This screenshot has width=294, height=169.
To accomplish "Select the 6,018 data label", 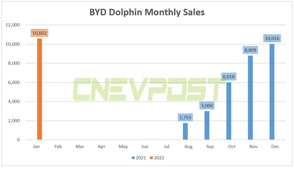I will tap(229, 77).
